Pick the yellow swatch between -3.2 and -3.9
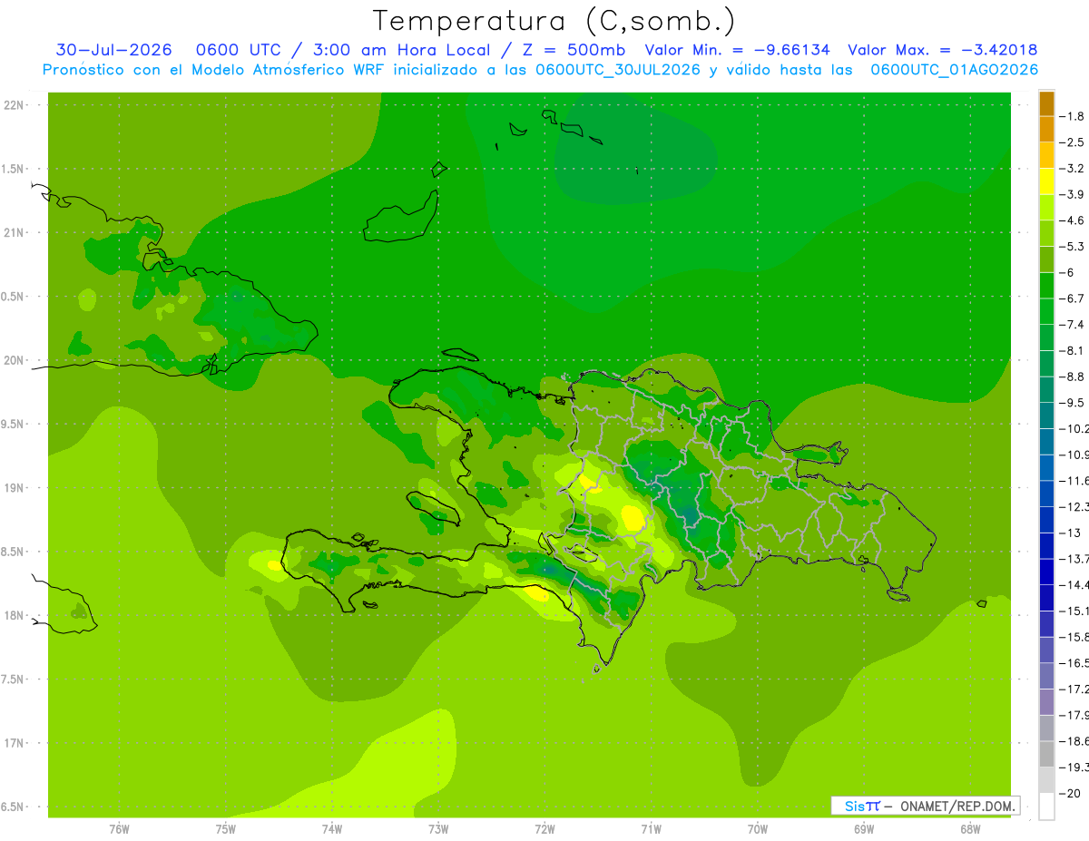 click(1046, 181)
